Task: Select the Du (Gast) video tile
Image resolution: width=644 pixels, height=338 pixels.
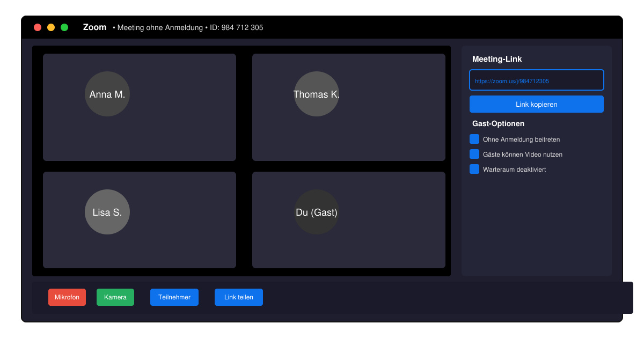Action: coord(349,220)
